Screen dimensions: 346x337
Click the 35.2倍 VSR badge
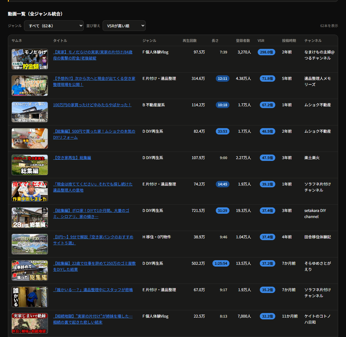(267, 290)
